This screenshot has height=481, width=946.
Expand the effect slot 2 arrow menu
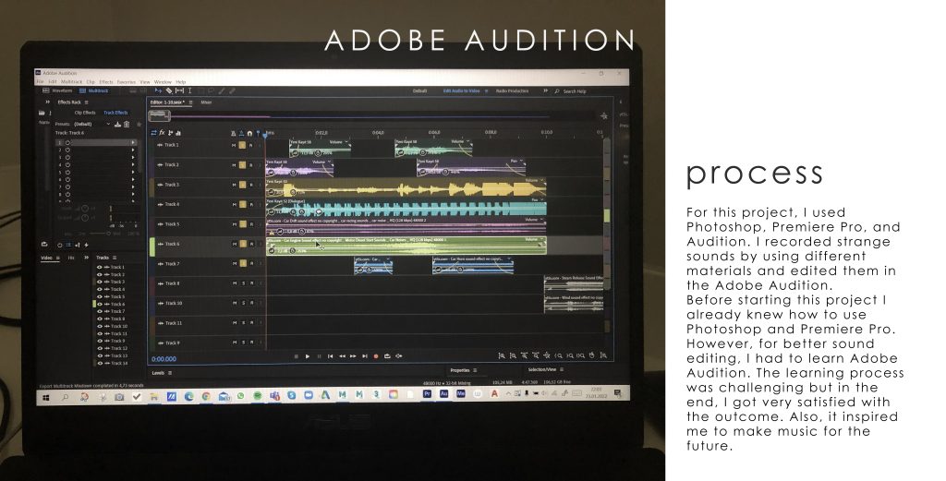[133, 150]
